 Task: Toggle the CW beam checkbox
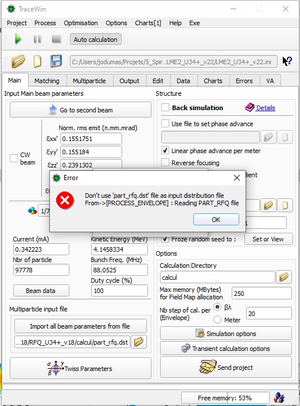point(13,158)
